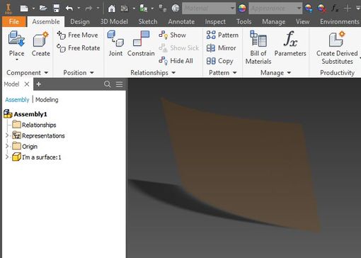Expand the Origin folder node
361x258 pixels.
(7, 146)
